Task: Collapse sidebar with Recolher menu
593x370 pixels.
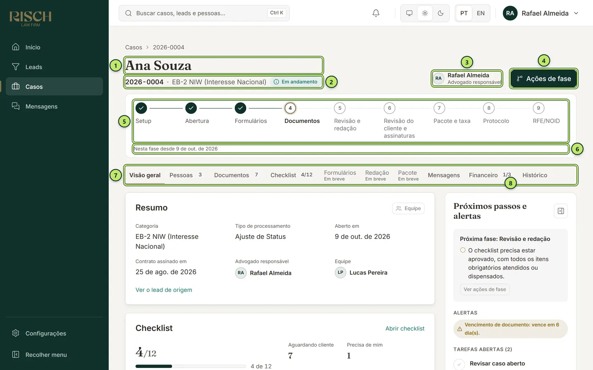Action: 54,354
